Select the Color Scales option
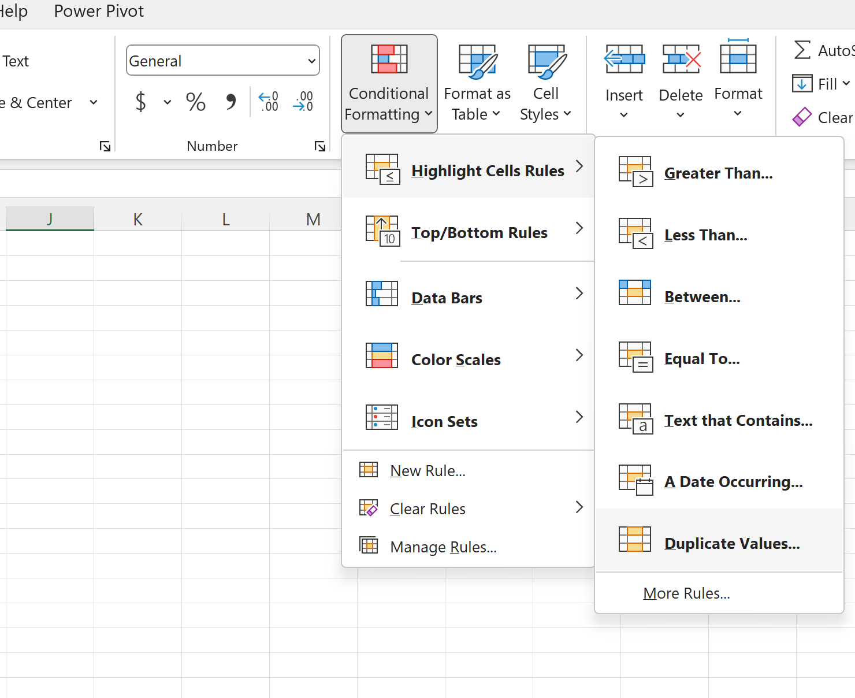Image resolution: width=855 pixels, height=698 pixels. [x=456, y=359]
